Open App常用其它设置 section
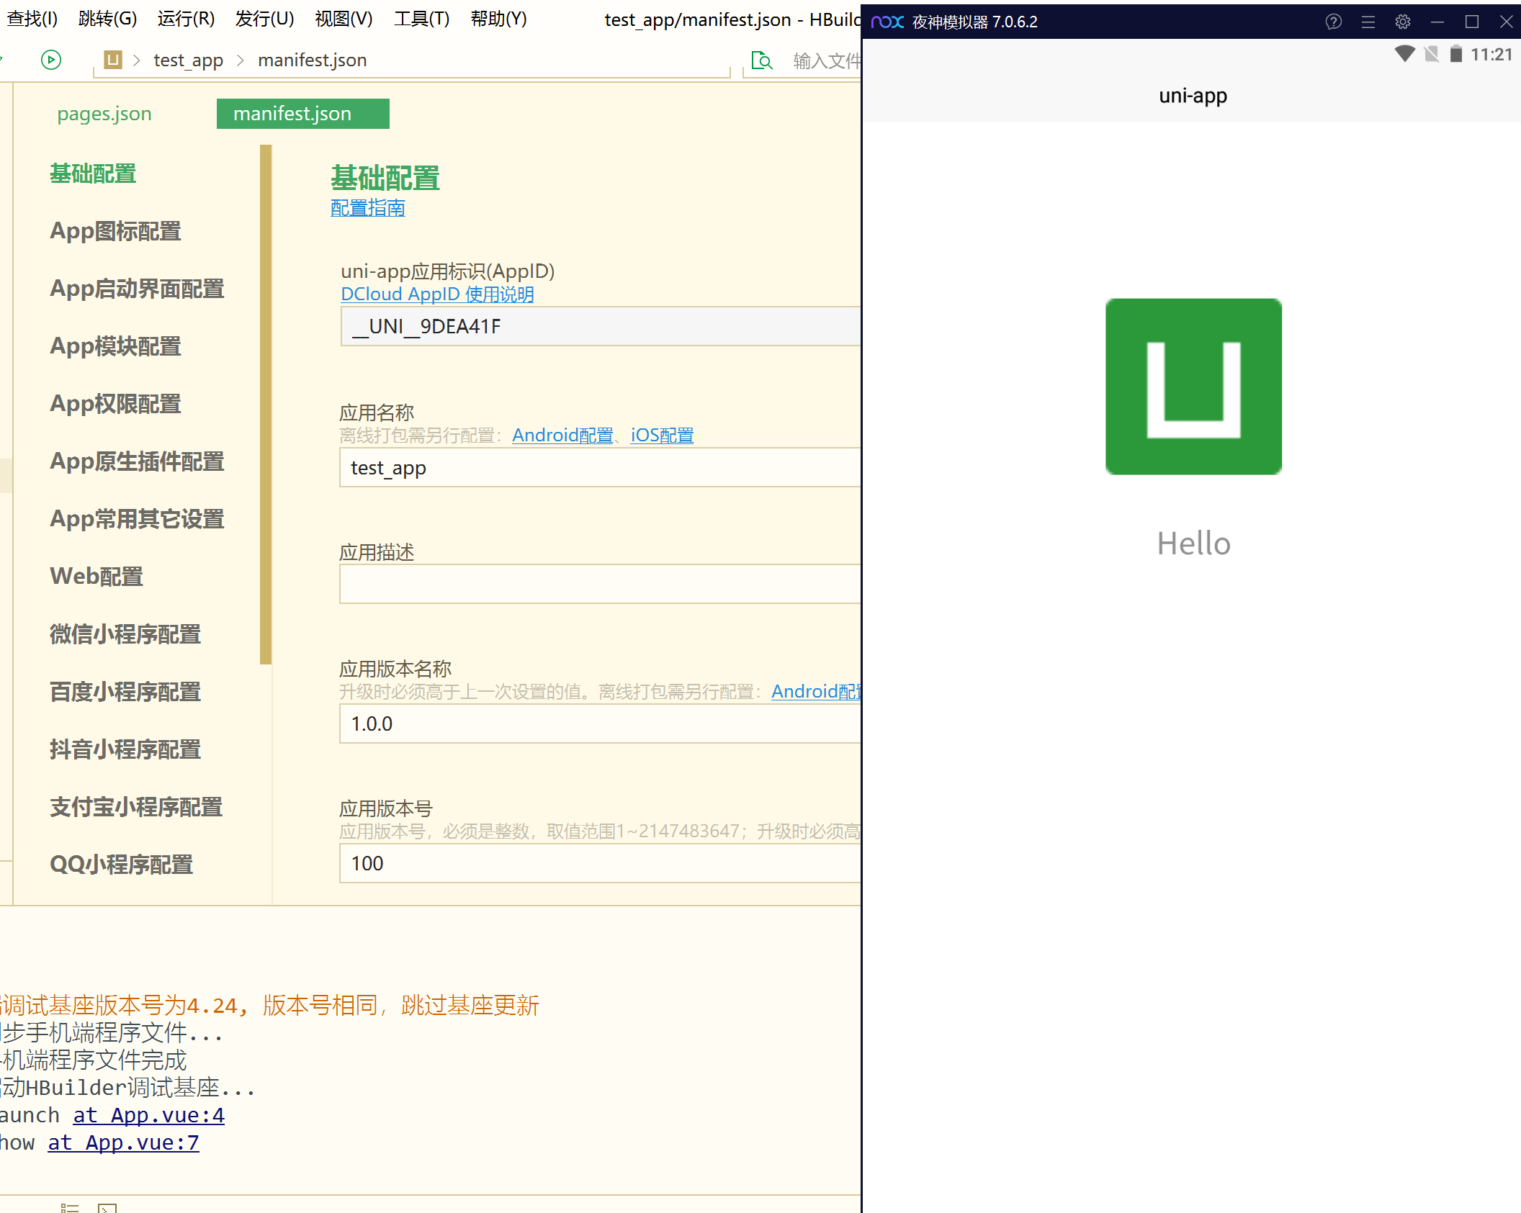This screenshot has width=1521, height=1213. pyautogui.click(x=137, y=519)
